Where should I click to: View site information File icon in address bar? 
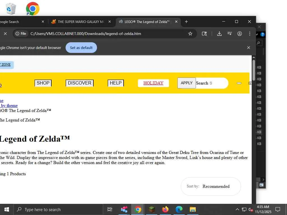click(x=21, y=34)
